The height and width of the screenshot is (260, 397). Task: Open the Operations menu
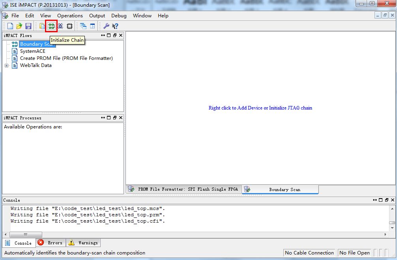[x=70, y=16]
